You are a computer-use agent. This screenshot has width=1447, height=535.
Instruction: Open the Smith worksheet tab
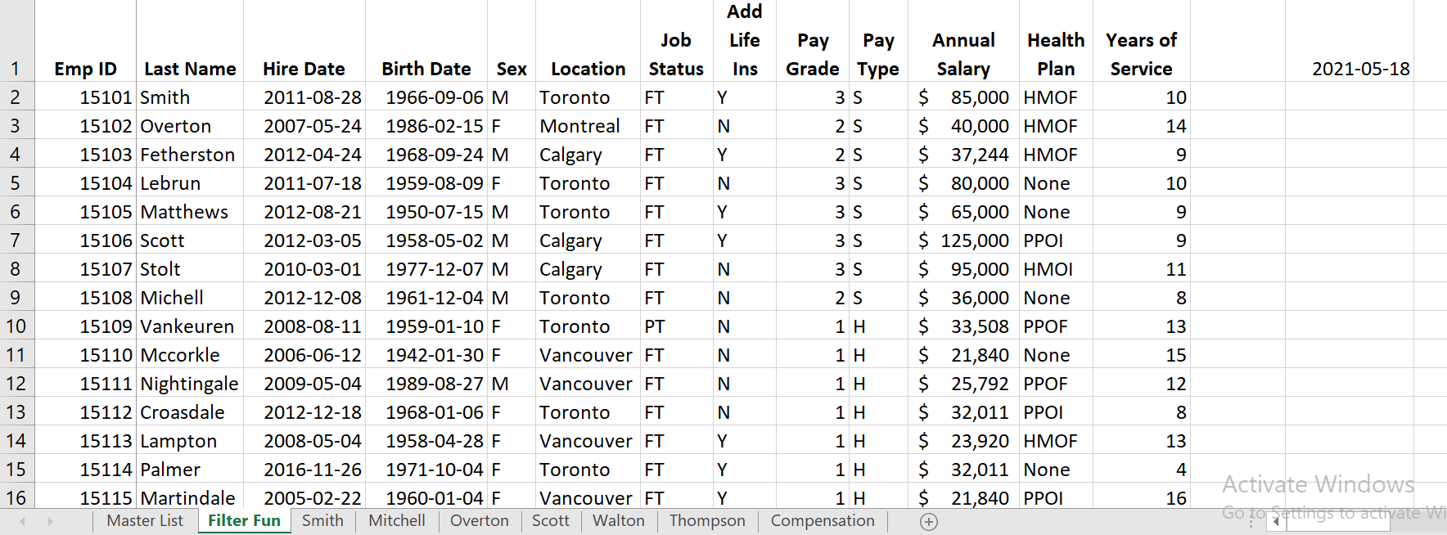pos(322,521)
